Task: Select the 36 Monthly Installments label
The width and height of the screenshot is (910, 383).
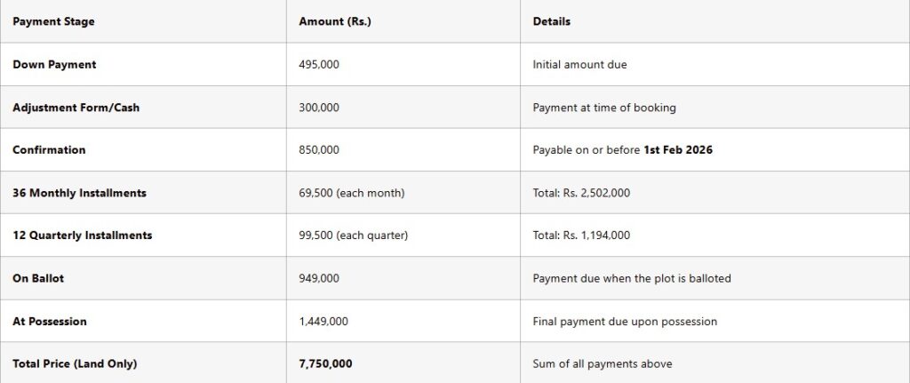Action: coord(79,193)
